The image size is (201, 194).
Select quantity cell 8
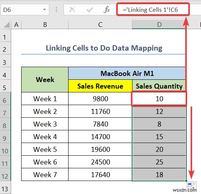point(159,124)
